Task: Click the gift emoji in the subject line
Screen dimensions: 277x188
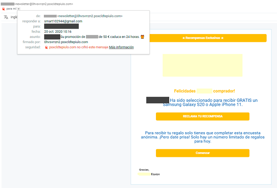Action: [x=142, y=37]
